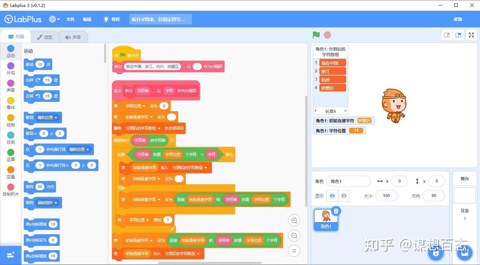Click the 帮助 (Help) link
Viewport: 480px width, 265px height.
coord(457,19)
